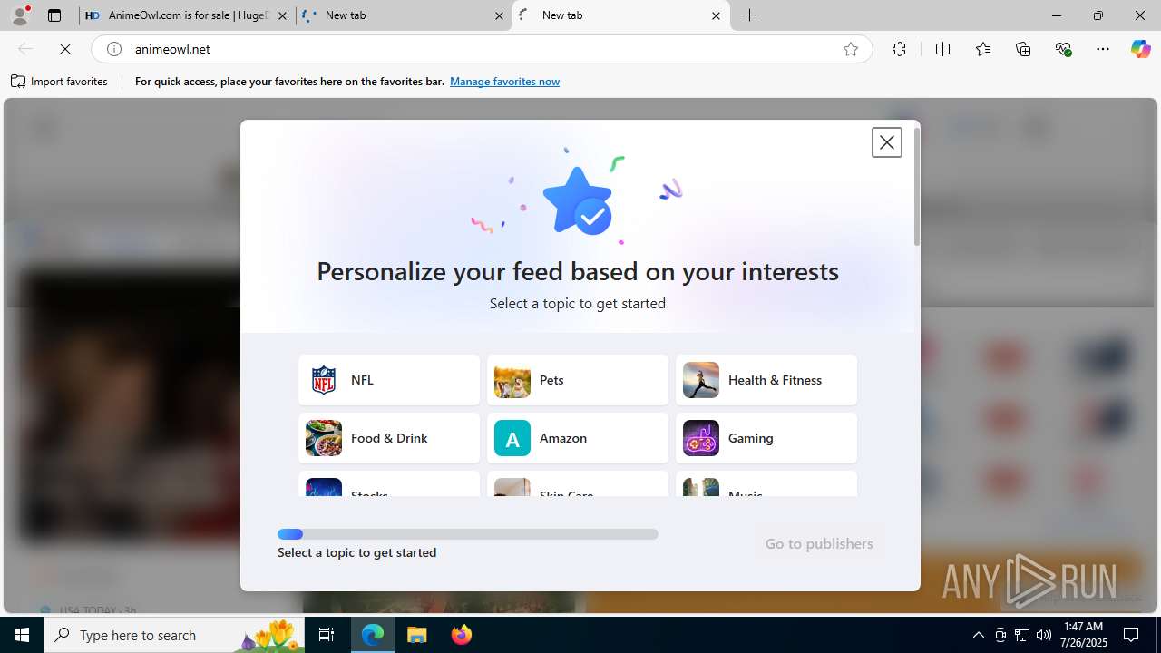
Task: Open the Collections icon
Action: point(1023,49)
